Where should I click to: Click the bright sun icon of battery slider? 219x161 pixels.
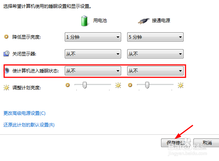[x=118, y=85]
